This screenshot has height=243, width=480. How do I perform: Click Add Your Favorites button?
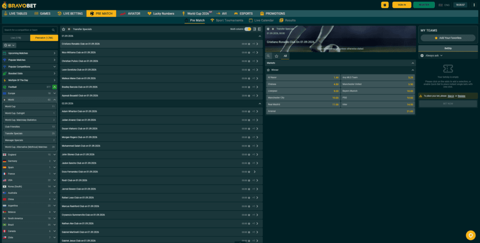[448, 38]
